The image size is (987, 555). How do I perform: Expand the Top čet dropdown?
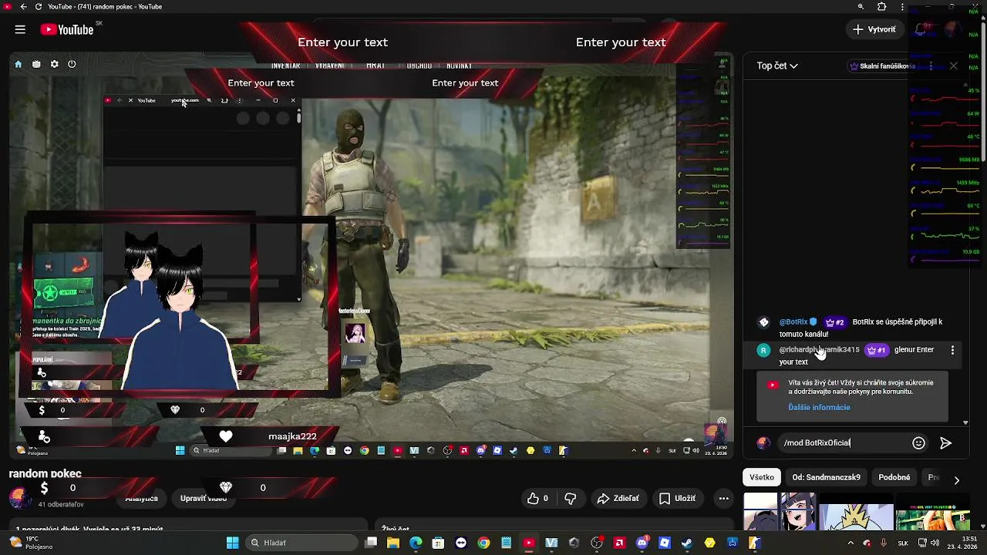(777, 66)
